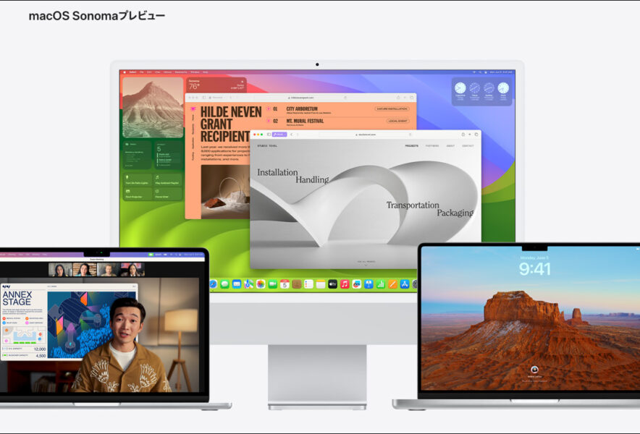The width and height of the screenshot is (640, 434).
Task: Select first participant thumbnail in video call
Action: click(60, 270)
